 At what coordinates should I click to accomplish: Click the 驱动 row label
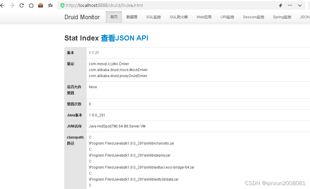70,64
